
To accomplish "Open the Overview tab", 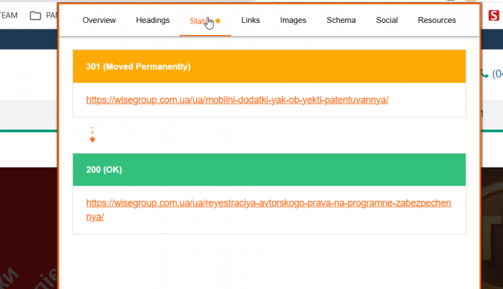I will [x=99, y=20].
